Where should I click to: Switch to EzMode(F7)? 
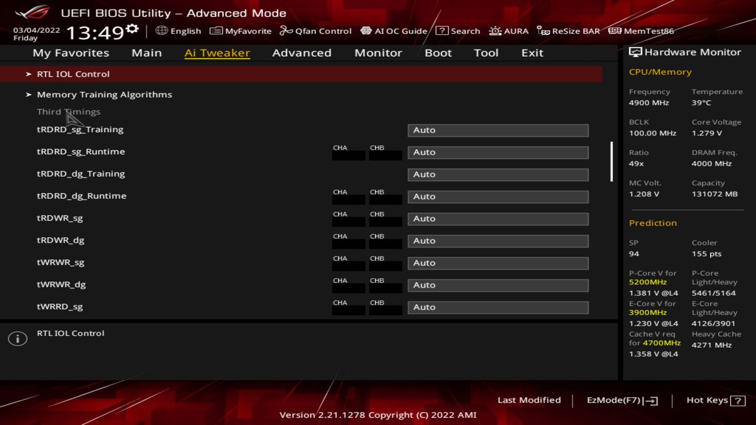[622, 400]
